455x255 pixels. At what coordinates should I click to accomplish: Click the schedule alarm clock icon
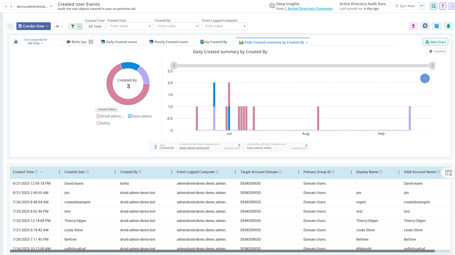pos(437,26)
